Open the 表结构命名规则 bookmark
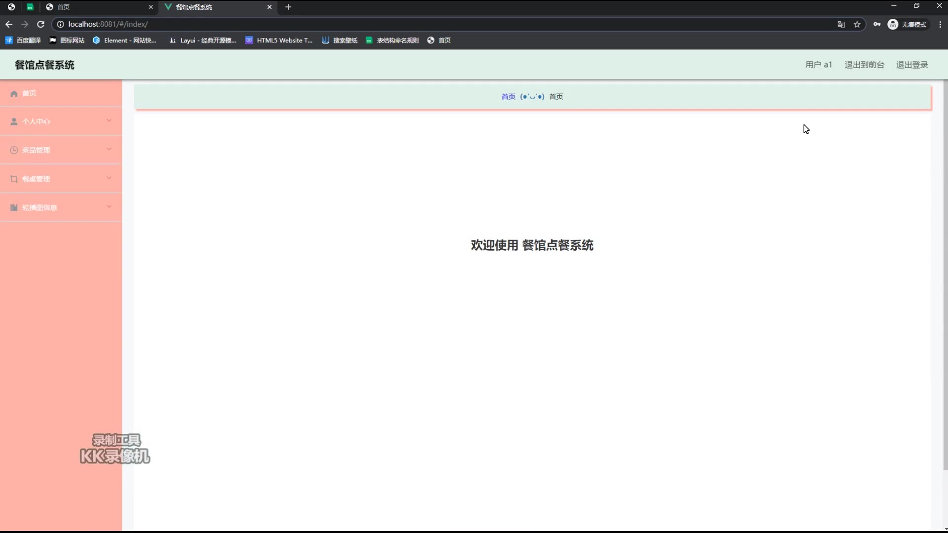 click(x=392, y=40)
